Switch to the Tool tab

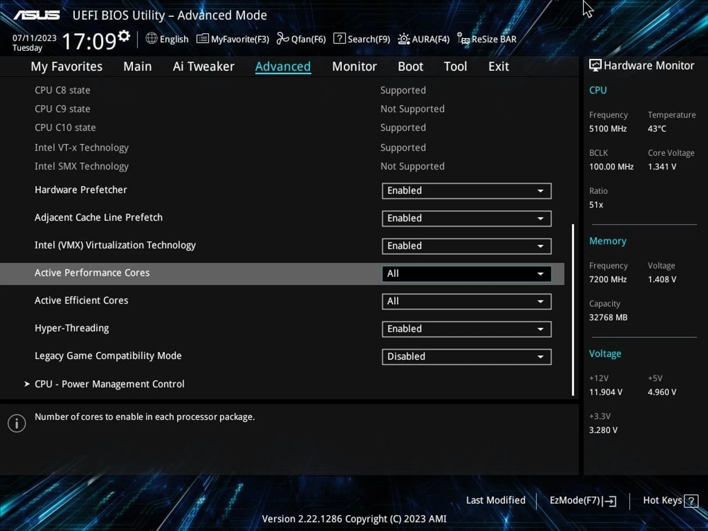coord(455,66)
